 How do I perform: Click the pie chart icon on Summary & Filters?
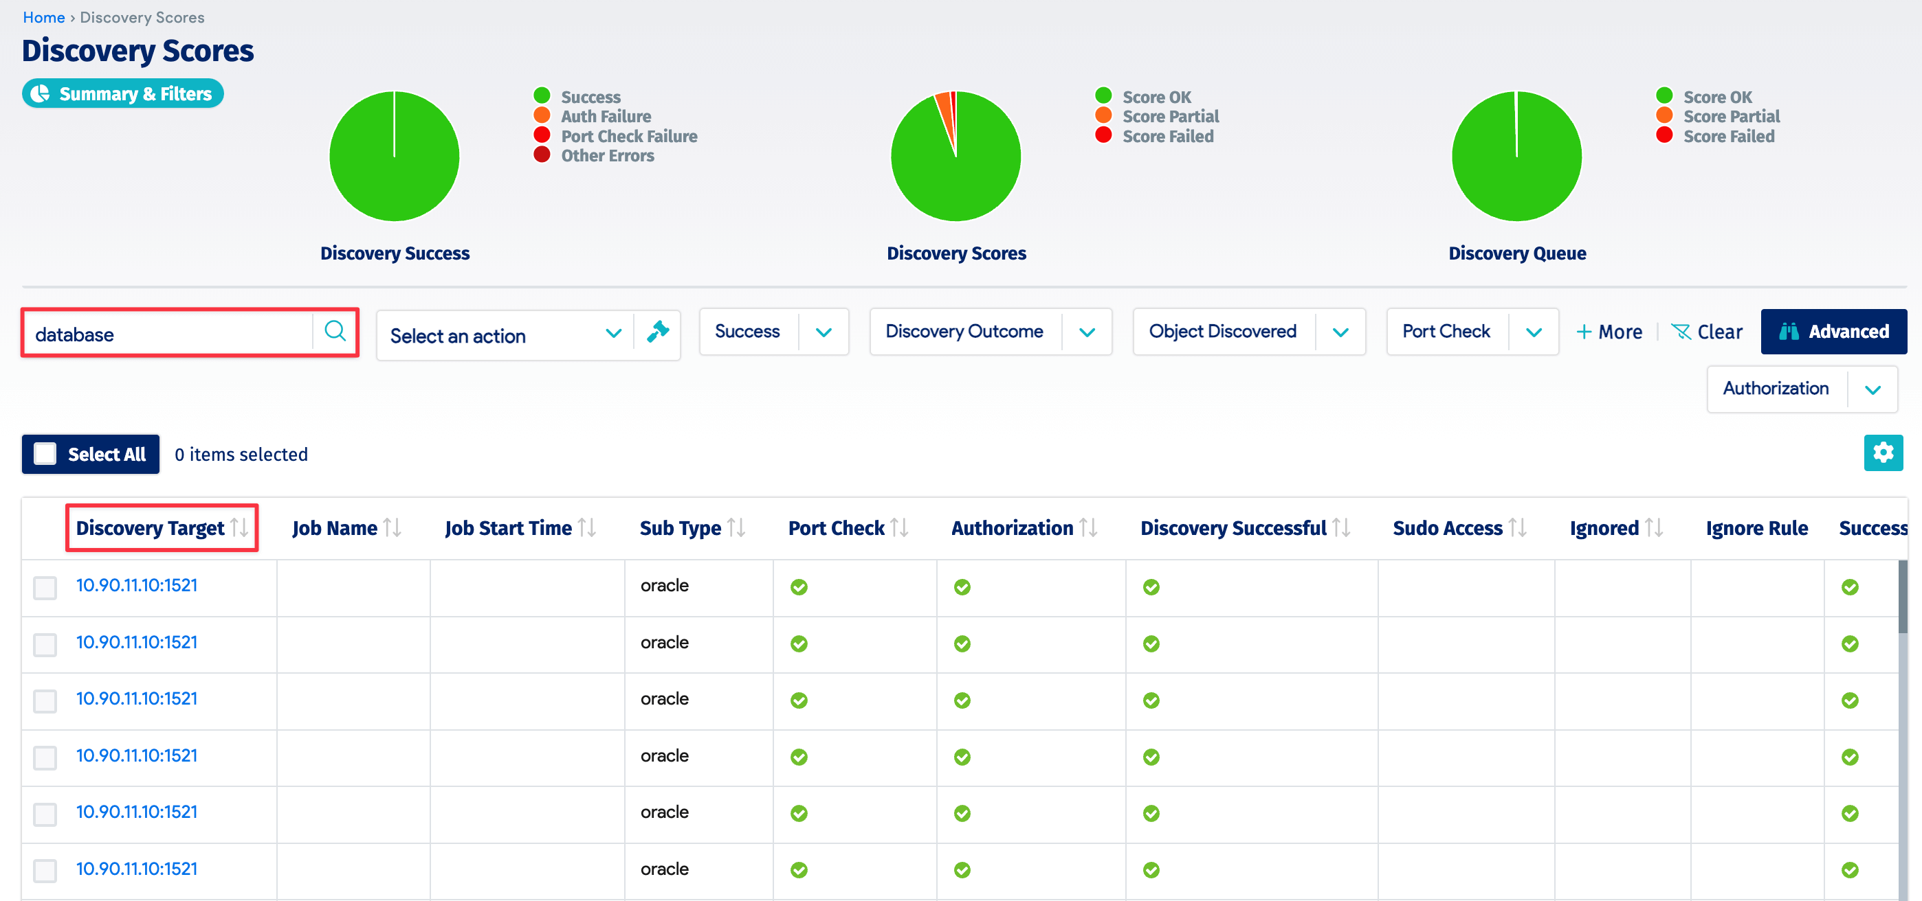(x=43, y=93)
